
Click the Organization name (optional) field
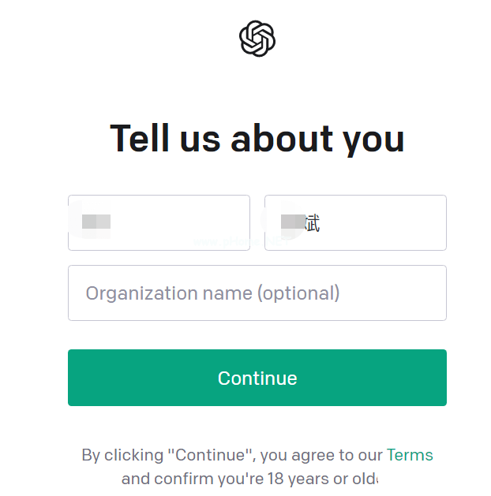[257, 293]
